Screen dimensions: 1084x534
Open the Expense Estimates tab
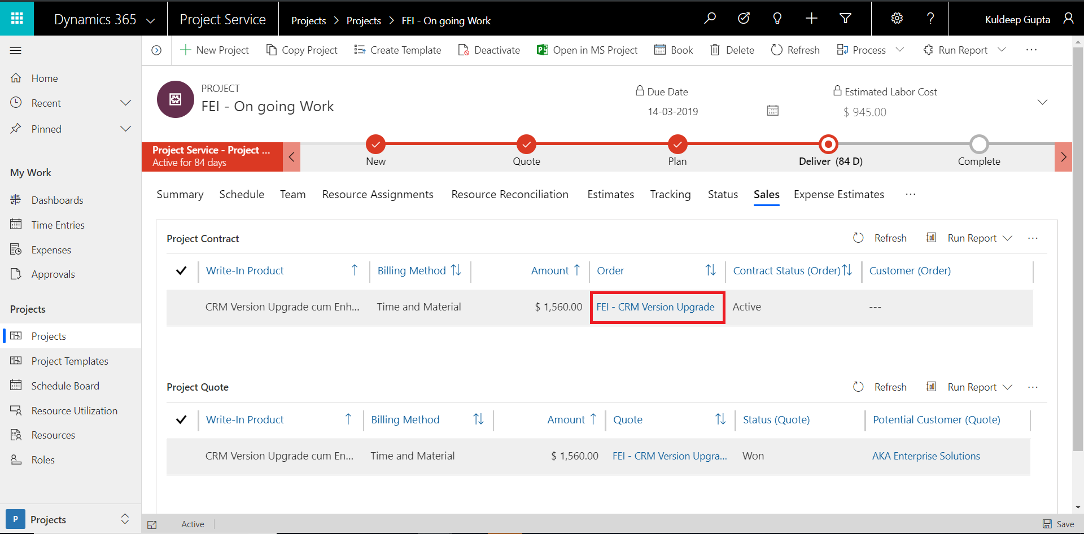click(x=839, y=194)
